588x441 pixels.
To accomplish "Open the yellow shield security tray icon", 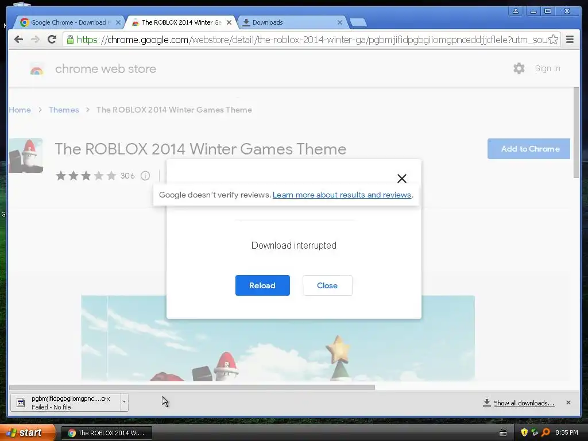I will click(x=524, y=432).
